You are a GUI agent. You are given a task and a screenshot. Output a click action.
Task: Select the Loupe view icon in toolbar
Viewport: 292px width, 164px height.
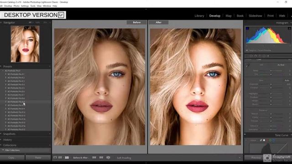click(x=55, y=158)
